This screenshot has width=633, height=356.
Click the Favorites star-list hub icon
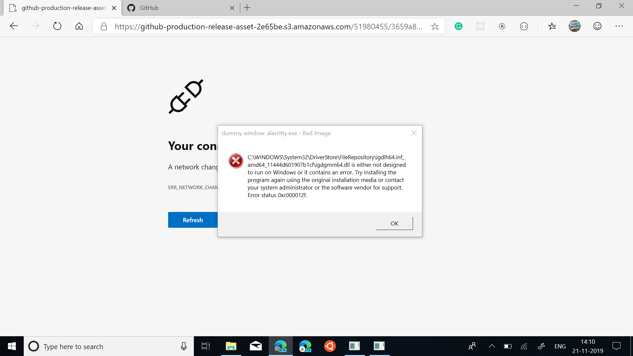pyautogui.click(x=552, y=26)
